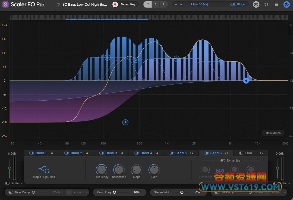The height and width of the screenshot is (200, 293).
Task: Click the Mono Freq slider handle
Action: point(114,192)
